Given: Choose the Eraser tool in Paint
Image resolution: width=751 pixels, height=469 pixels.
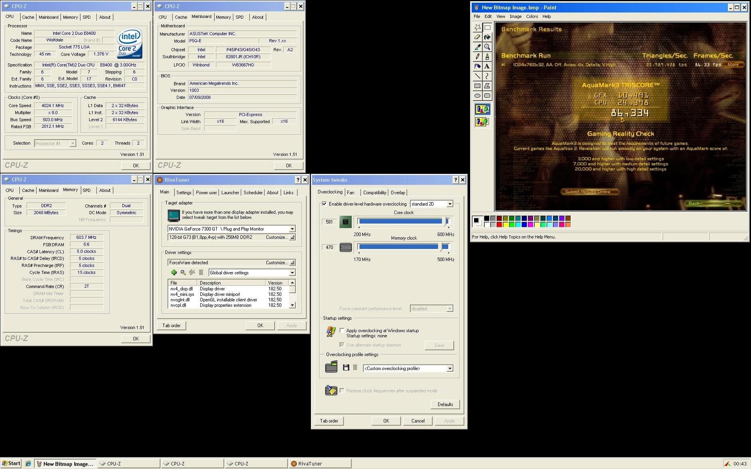Looking at the screenshot, I should point(477,37).
